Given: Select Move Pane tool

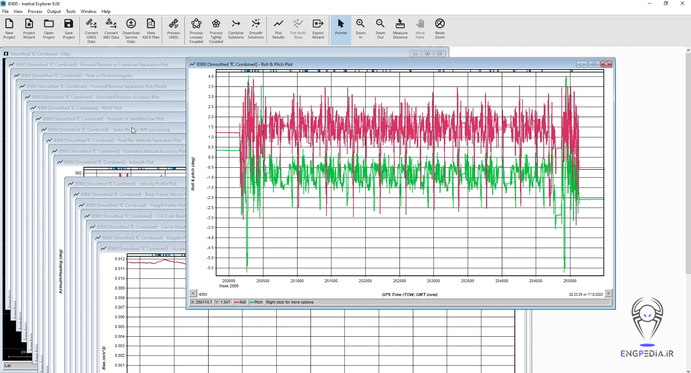Looking at the screenshot, I should point(420,29).
